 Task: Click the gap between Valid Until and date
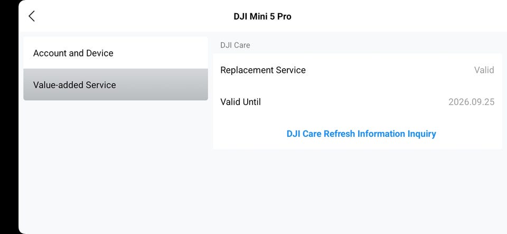354,102
